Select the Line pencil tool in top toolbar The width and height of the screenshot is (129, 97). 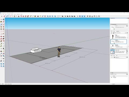click(x=7, y=16)
